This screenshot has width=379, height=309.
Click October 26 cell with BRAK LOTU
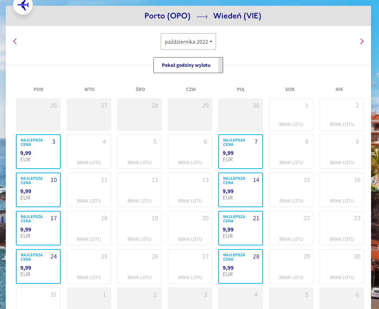click(x=139, y=266)
